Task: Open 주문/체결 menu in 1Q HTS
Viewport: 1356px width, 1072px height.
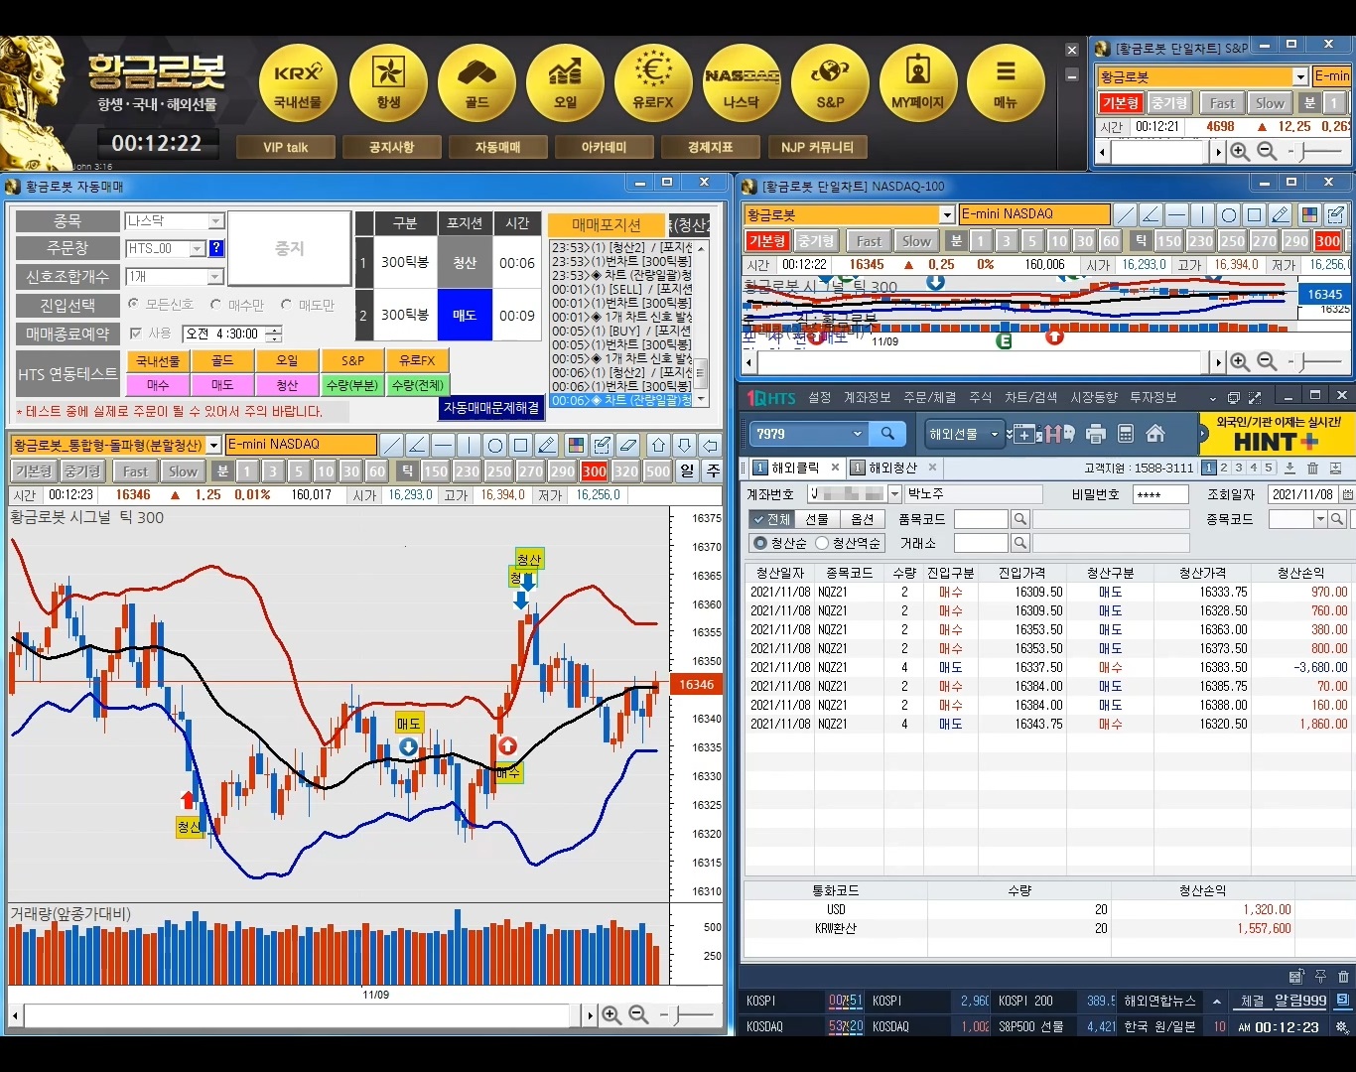Action: pos(930,397)
